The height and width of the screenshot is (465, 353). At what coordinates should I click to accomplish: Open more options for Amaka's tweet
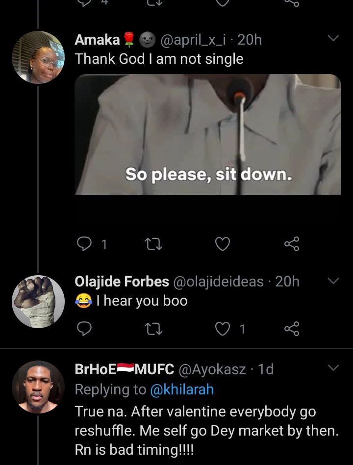(333, 39)
